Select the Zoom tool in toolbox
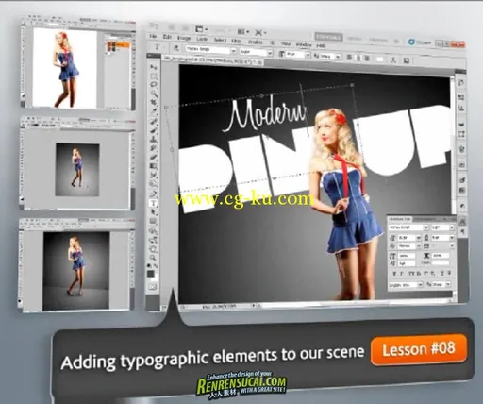483x404 pixels. [153, 258]
